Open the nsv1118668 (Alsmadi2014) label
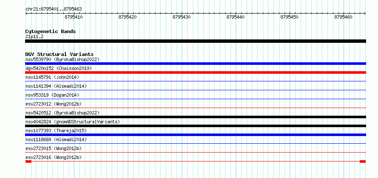 coord(56,139)
